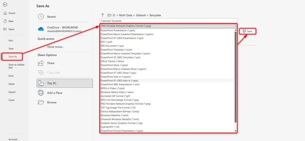Screen dimensions: 305x141
Task: Click the Share icon under Share Options
Action: tap(41, 63)
